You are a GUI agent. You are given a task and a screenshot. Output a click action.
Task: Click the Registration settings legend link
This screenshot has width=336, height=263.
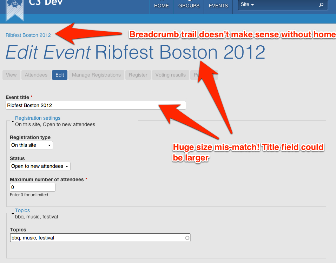pyautogui.click(x=38, y=118)
